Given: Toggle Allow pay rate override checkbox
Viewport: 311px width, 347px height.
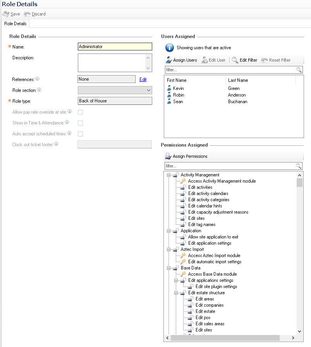Looking at the screenshot, I should (x=81, y=112).
